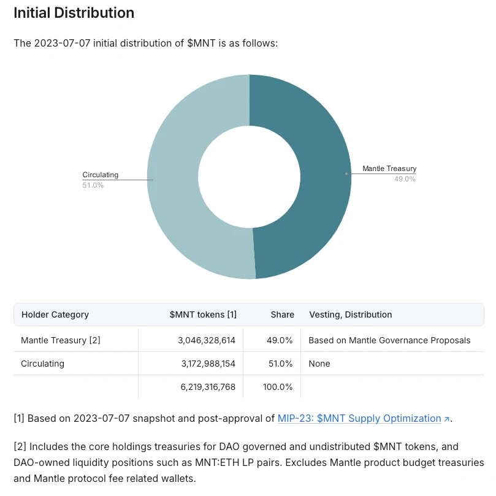Open the MIP-23 $MNT Supply Optimization link

tap(359, 419)
